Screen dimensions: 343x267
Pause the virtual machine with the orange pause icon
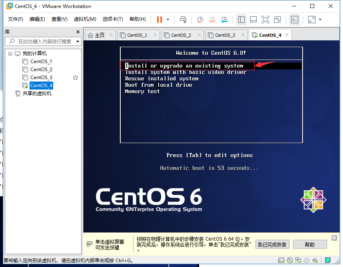160,20
